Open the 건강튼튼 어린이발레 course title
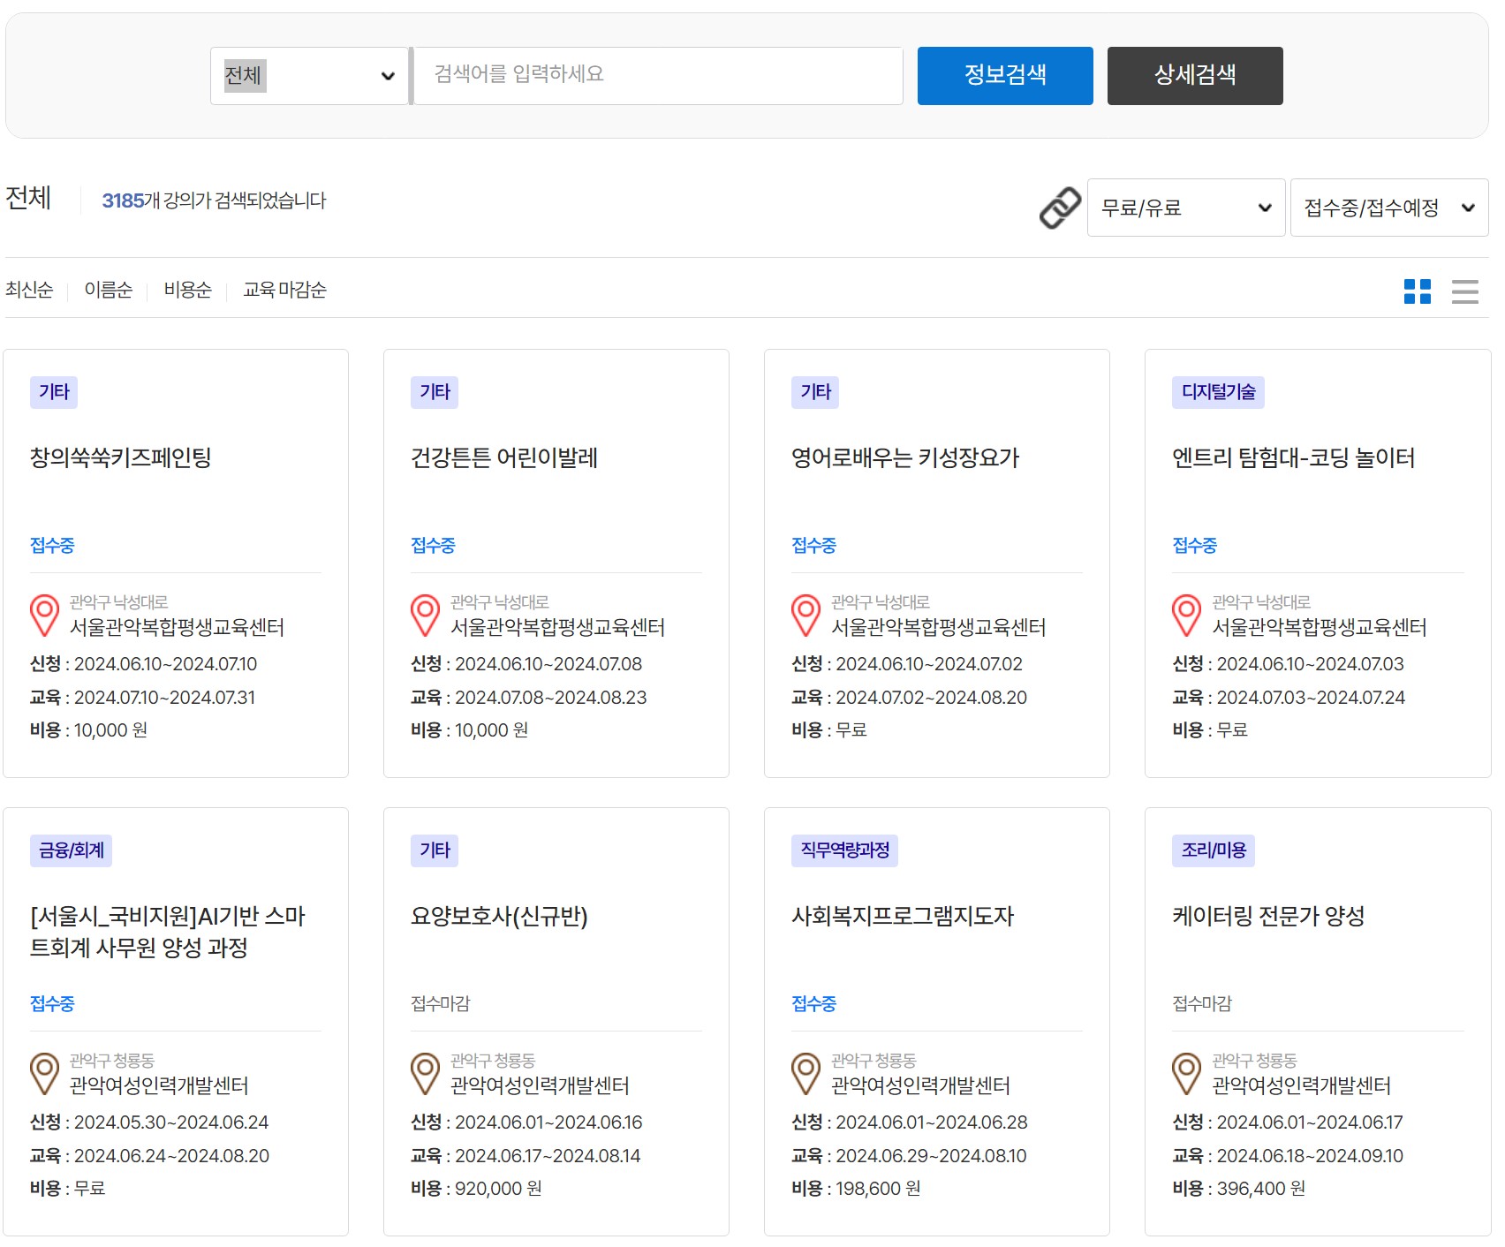Screen dimensions: 1505x1247 point(505,458)
